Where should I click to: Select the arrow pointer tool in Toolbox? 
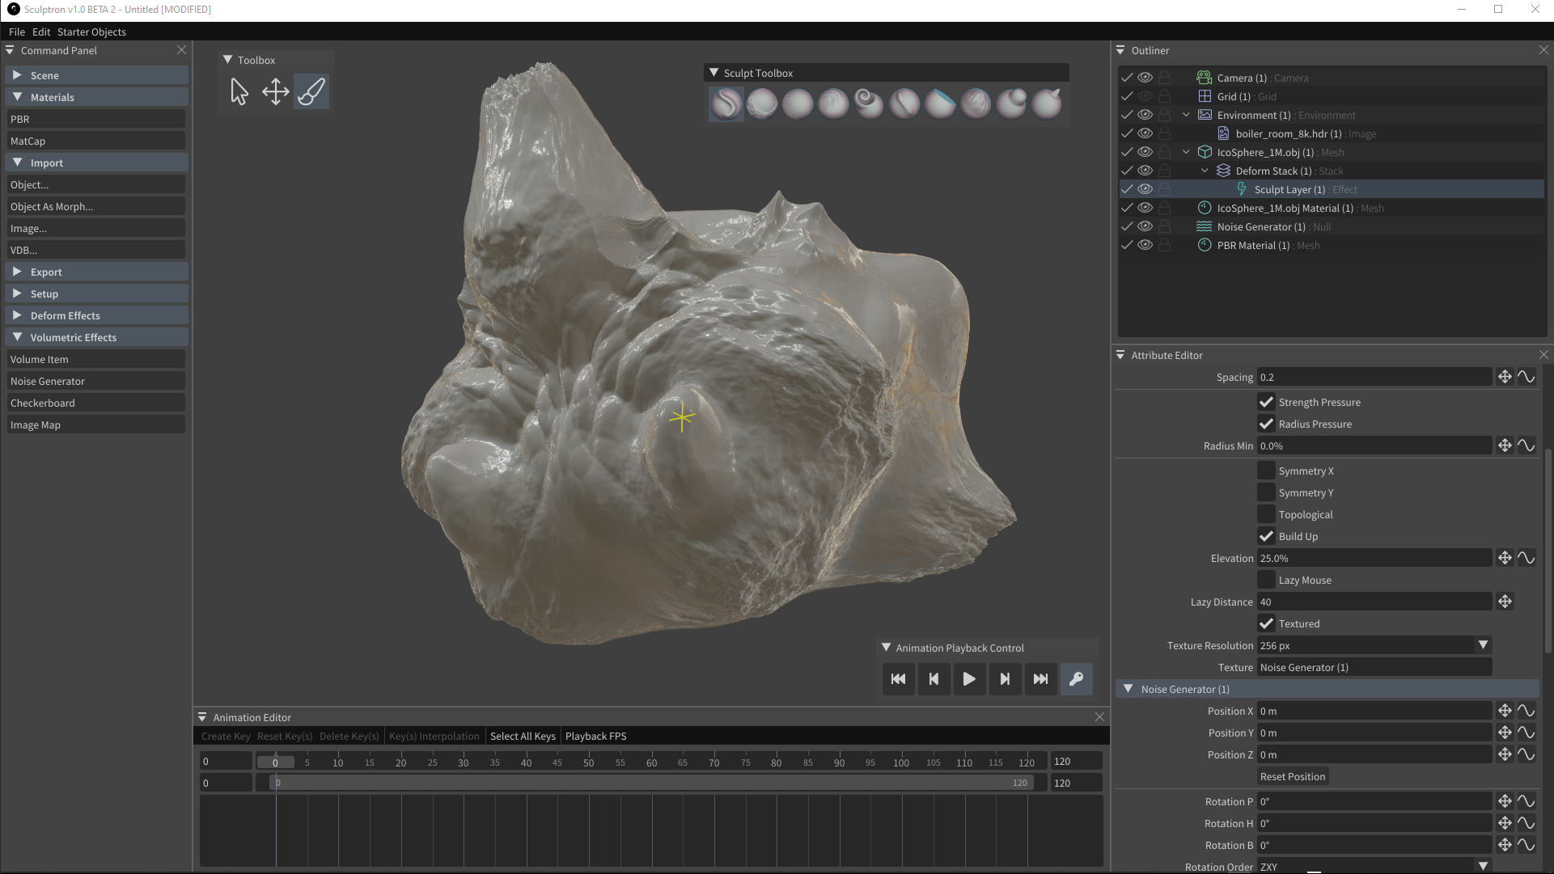[x=239, y=91]
